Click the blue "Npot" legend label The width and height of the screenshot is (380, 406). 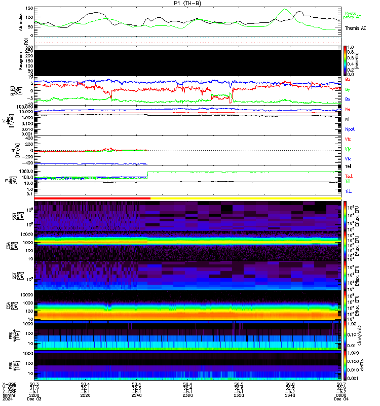pyautogui.click(x=350, y=129)
